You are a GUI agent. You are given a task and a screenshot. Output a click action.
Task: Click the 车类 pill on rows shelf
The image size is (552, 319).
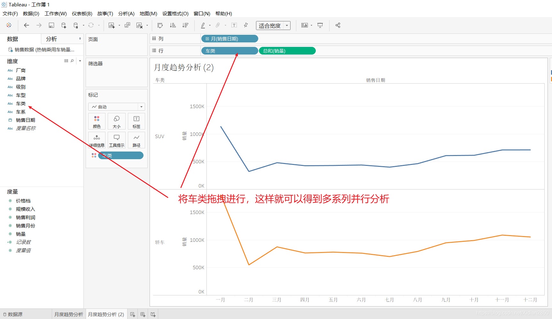pyautogui.click(x=229, y=51)
